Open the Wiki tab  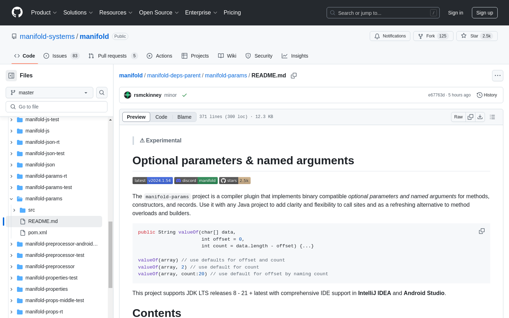click(227, 56)
